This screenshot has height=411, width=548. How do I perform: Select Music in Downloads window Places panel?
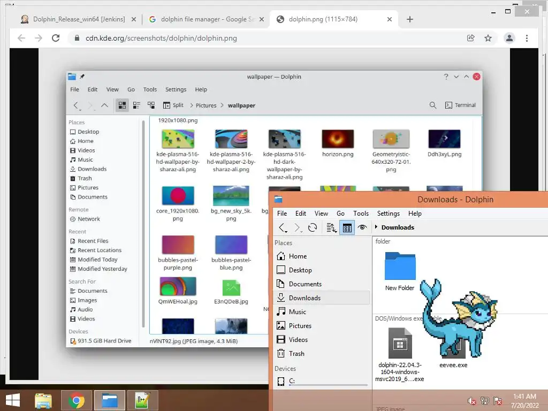coord(322,312)
